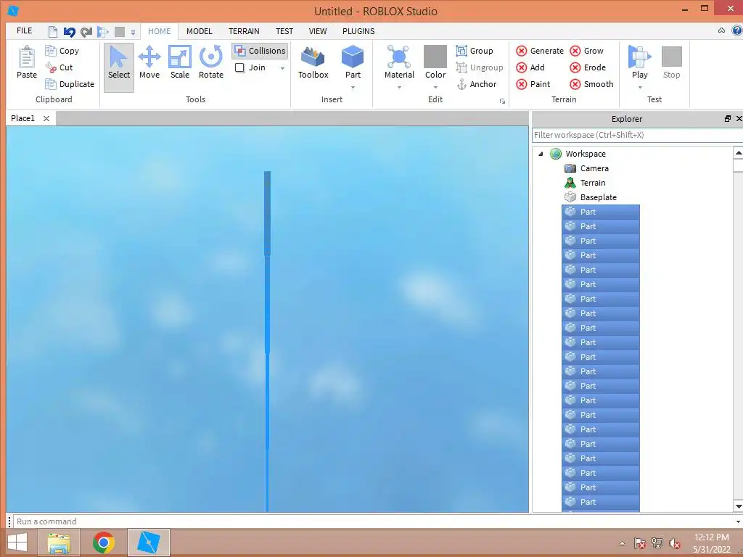This screenshot has height=557, width=743.
Task: Duplicate the selected parts
Action: coord(70,84)
